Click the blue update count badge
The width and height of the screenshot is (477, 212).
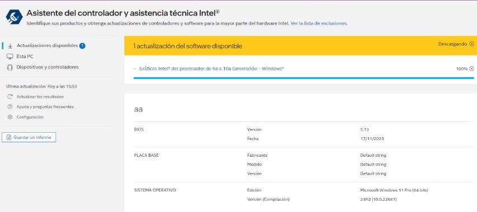coord(82,46)
